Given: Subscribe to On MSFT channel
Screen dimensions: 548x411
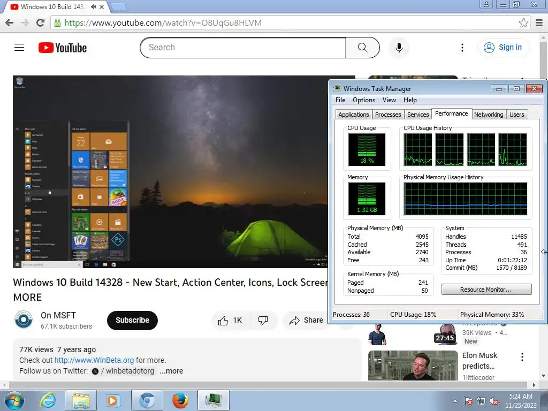Looking at the screenshot, I should pos(132,320).
